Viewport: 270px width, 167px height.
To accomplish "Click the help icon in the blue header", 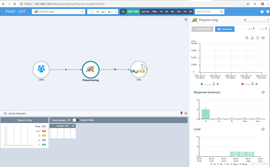I will click(x=262, y=12).
